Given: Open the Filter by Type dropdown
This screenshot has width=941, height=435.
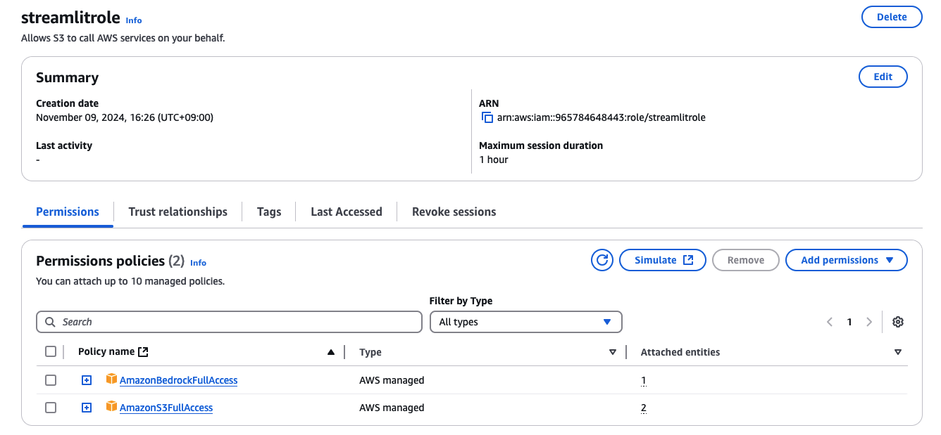Looking at the screenshot, I should [x=525, y=322].
